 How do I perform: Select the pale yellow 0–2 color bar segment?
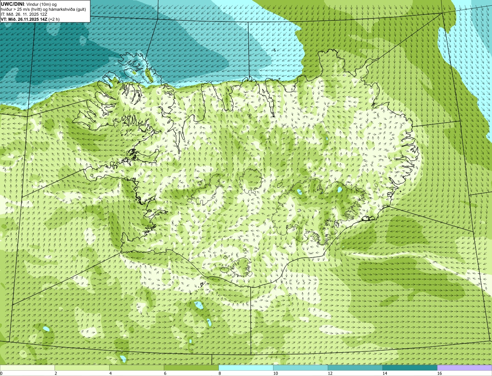(x=27, y=368)
